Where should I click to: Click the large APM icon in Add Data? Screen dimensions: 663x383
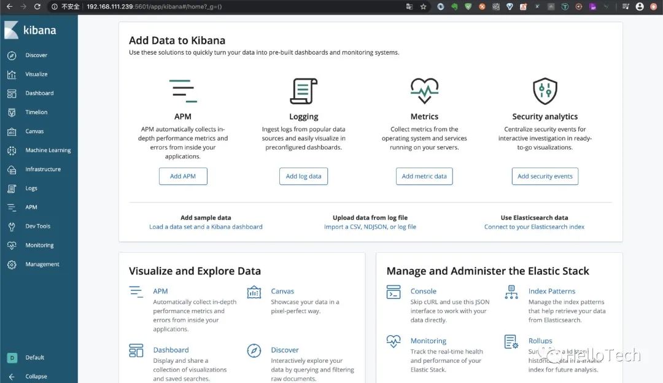183,91
